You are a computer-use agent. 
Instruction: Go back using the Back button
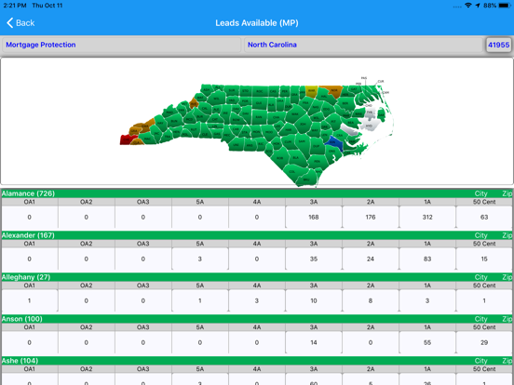tap(20, 23)
